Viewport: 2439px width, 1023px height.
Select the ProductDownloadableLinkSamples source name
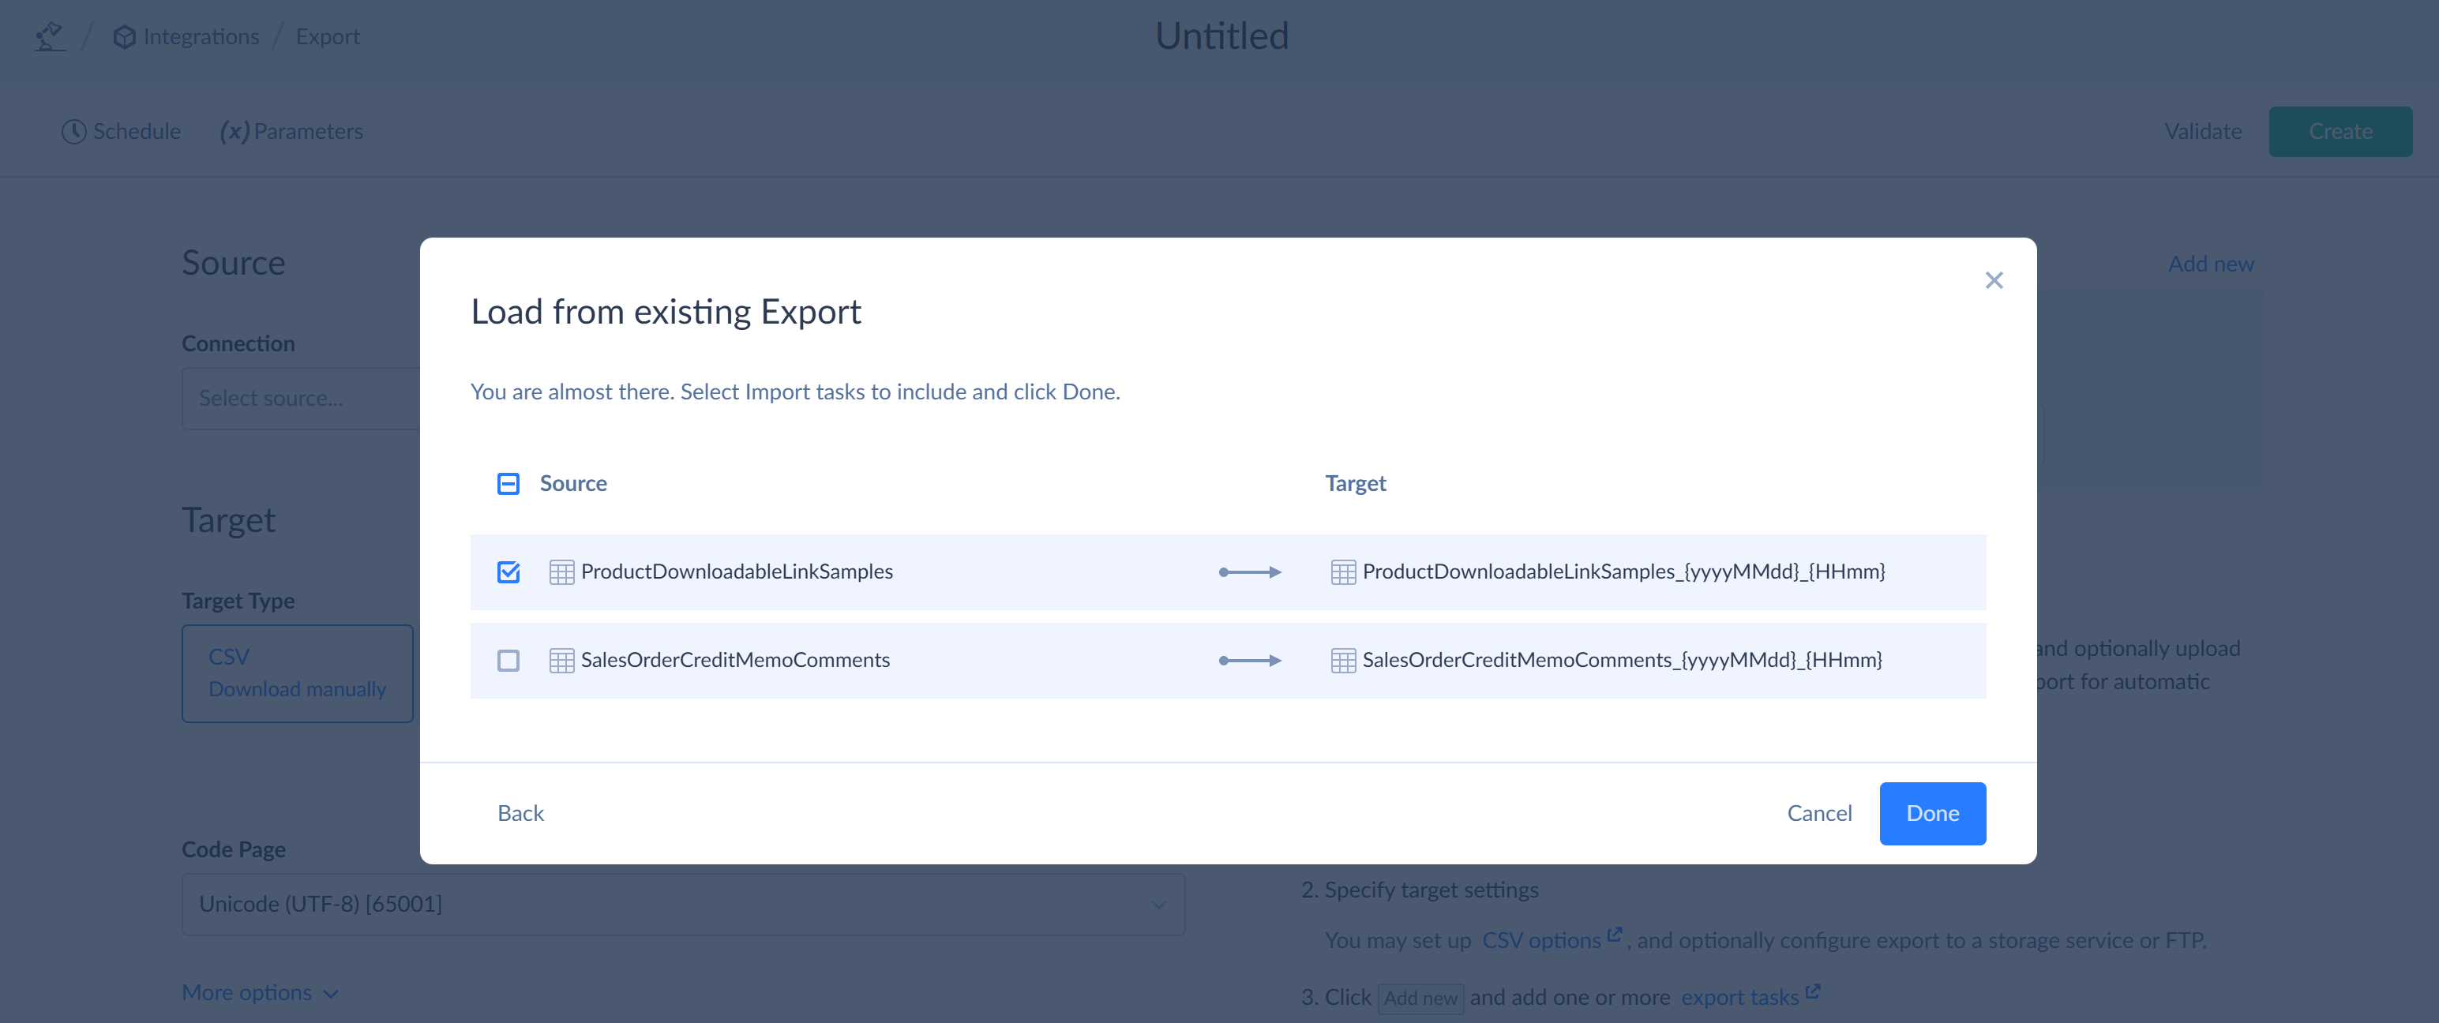(737, 571)
